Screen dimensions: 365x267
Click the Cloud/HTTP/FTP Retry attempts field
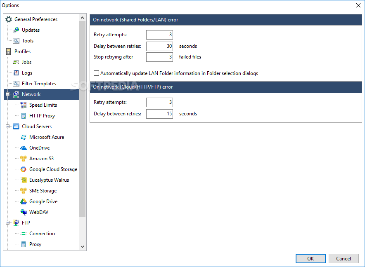[x=159, y=102]
